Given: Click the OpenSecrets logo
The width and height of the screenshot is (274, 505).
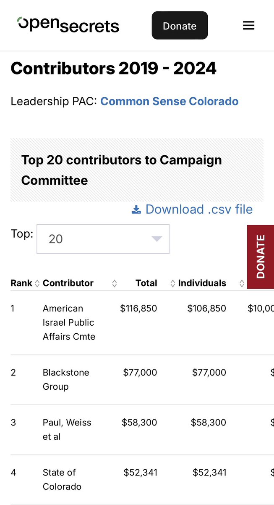Looking at the screenshot, I should [68, 25].
